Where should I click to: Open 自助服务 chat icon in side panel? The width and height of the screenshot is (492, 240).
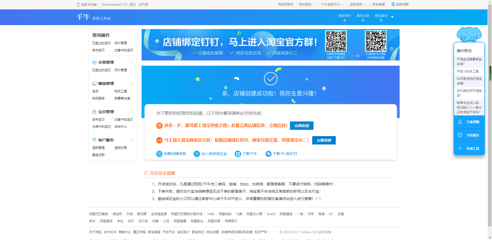pyautogui.click(x=460, y=135)
